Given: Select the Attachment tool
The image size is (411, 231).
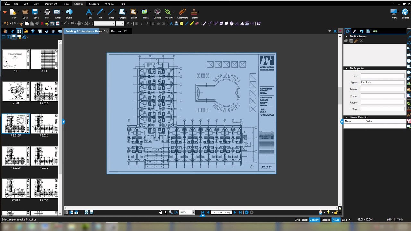Looking at the screenshot, I should 182,12.
